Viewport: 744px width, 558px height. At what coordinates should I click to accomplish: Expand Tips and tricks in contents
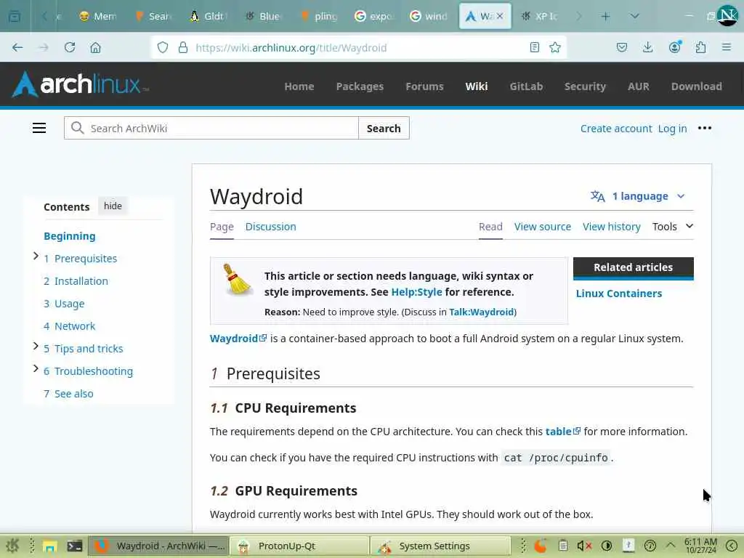click(x=36, y=346)
